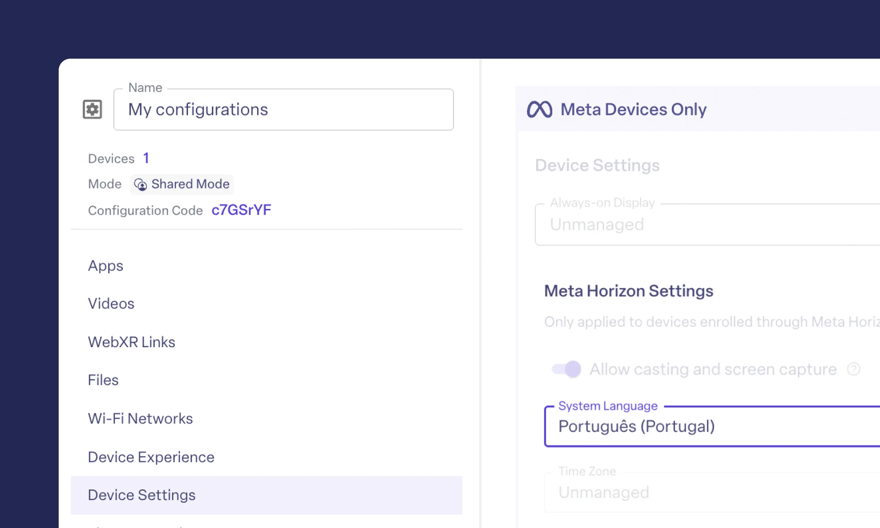Open the Devices count link '1'
The width and height of the screenshot is (880, 528).
pos(146,158)
